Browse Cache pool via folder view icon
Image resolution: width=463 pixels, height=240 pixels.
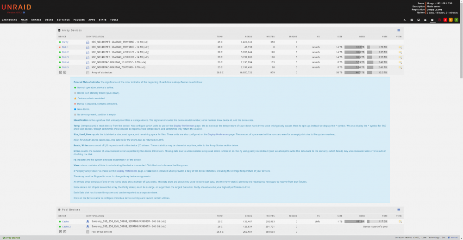(400, 222)
